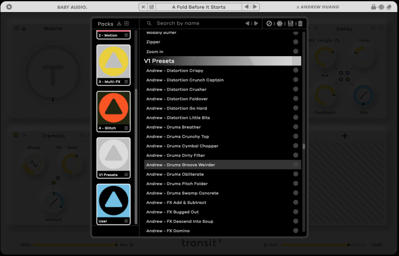
Task: Click the save preset icon in browser
Action: click(x=291, y=23)
